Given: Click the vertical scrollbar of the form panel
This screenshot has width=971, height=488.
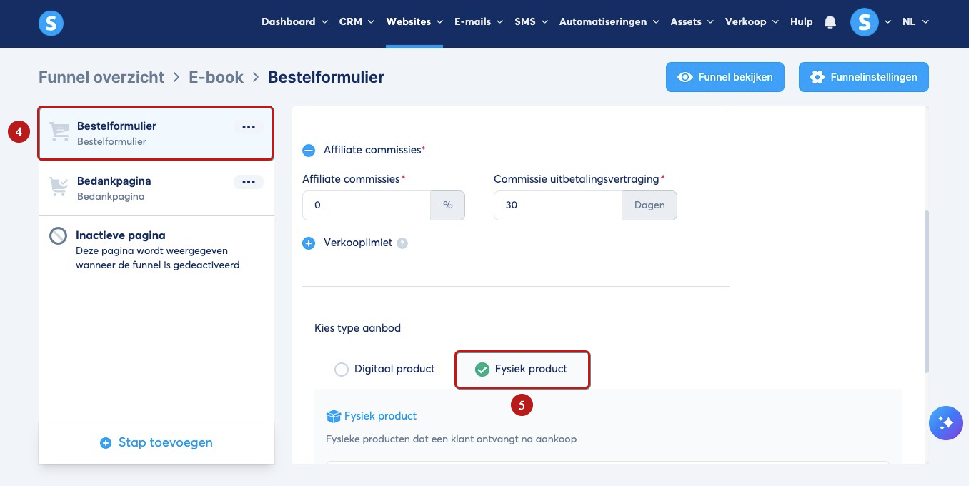Looking at the screenshot, I should click(927, 291).
